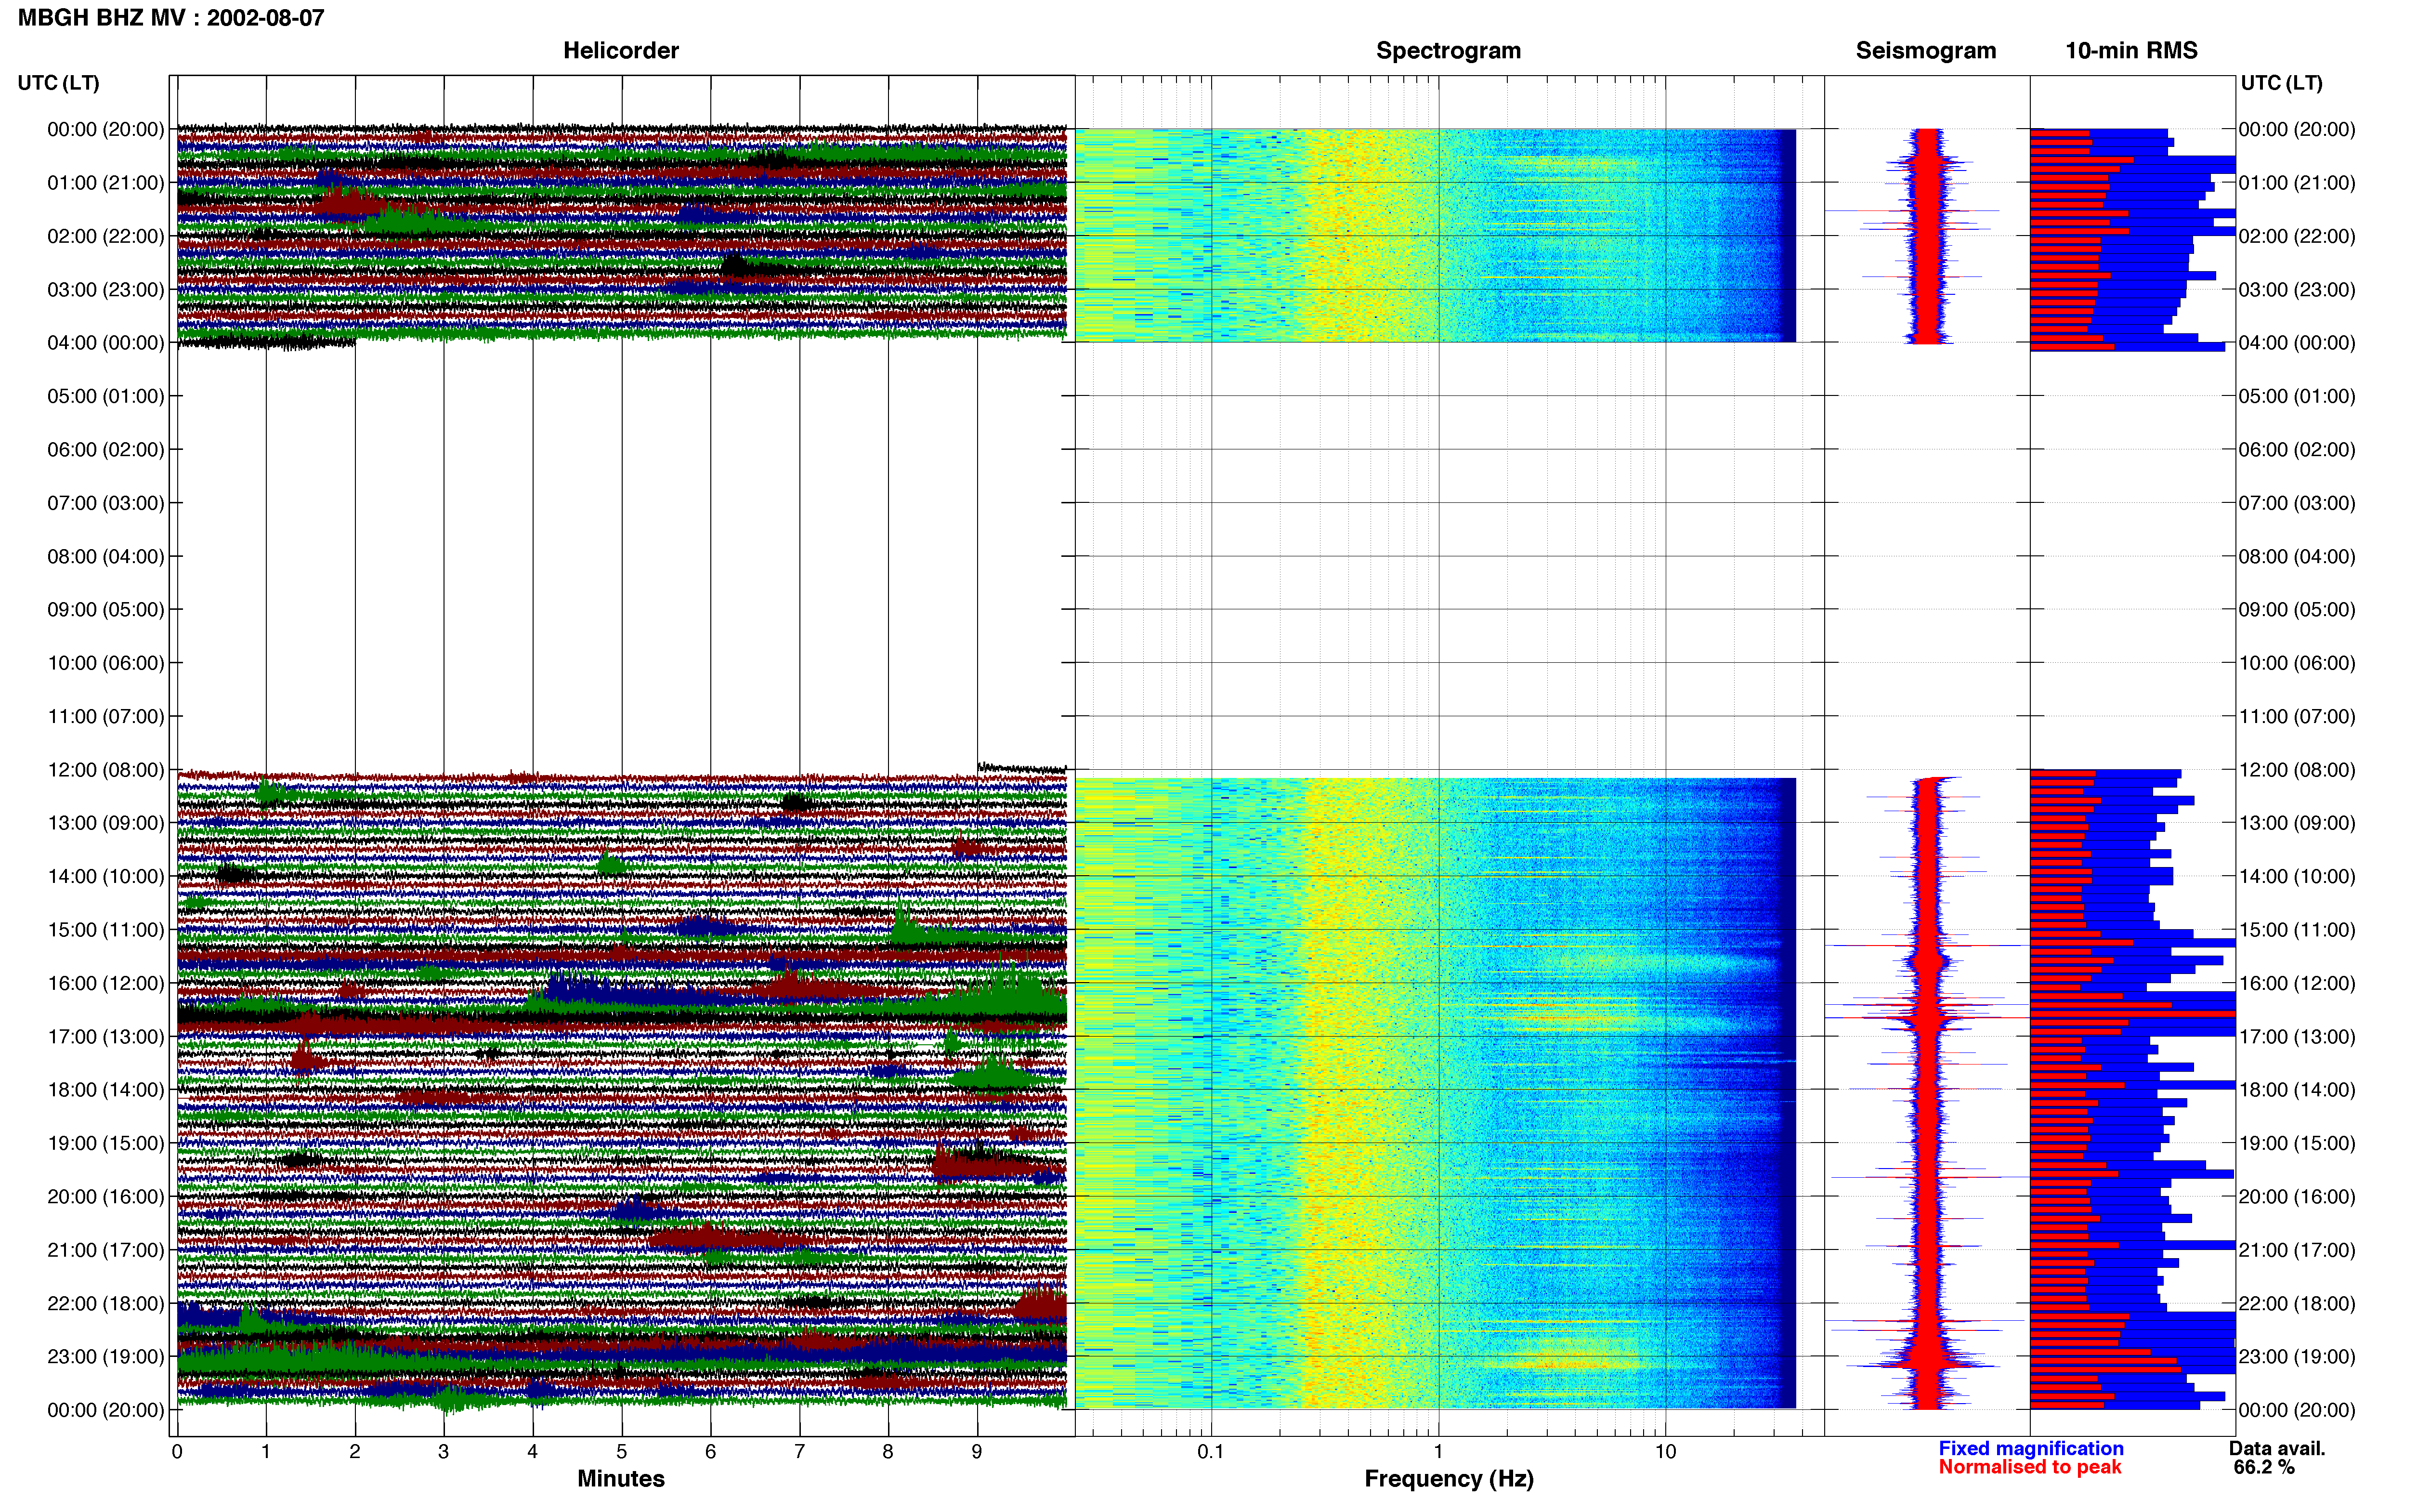Click left time label 08:00 (04:00)
Image resolution: width=2417 pixels, height=1512 pixels.
point(106,556)
